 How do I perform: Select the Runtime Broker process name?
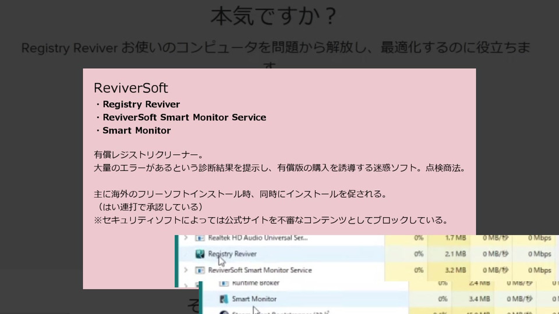point(256,283)
